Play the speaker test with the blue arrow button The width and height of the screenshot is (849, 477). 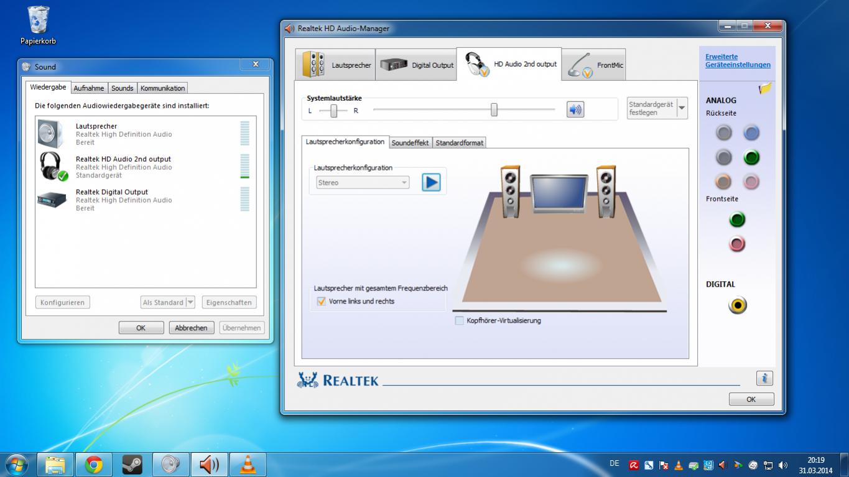(431, 182)
